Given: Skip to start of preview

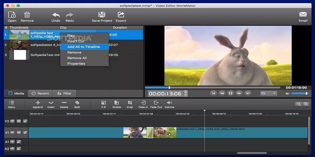Looking at the screenshot, I should (x=214, y=93).
